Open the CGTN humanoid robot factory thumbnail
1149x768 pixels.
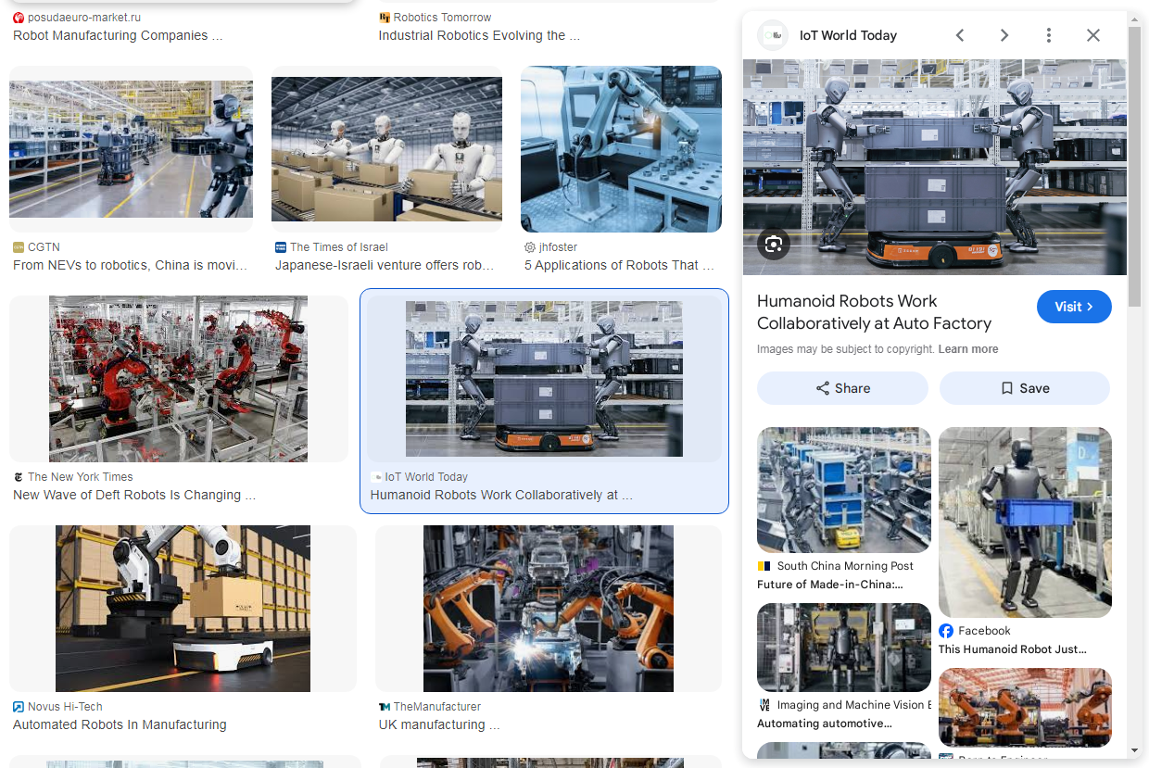[x=131, y=149]
